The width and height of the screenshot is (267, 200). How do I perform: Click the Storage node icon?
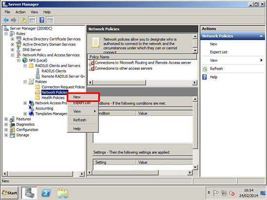[12, 135]
